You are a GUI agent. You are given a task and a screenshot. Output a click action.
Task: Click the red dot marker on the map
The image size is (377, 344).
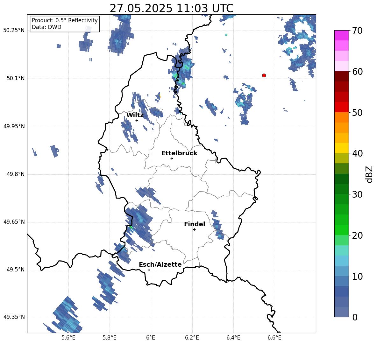[x=264, y=75]
